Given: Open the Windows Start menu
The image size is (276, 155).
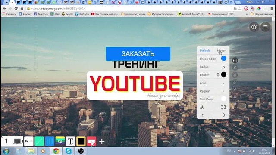Looking at the screenshot, I should pyautogui.click(x=6, y=151).
